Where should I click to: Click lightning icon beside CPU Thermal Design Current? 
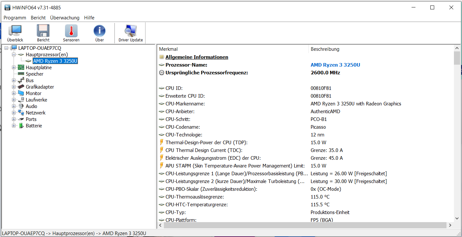162,150
